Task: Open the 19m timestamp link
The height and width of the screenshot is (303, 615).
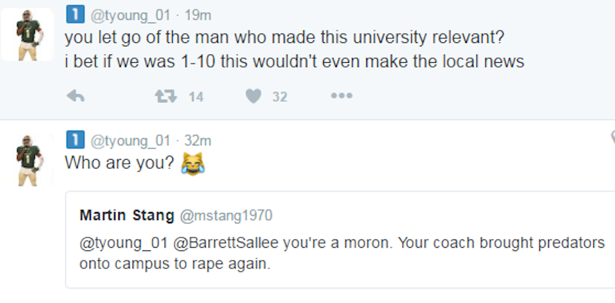Action: [x=197, y=14]
